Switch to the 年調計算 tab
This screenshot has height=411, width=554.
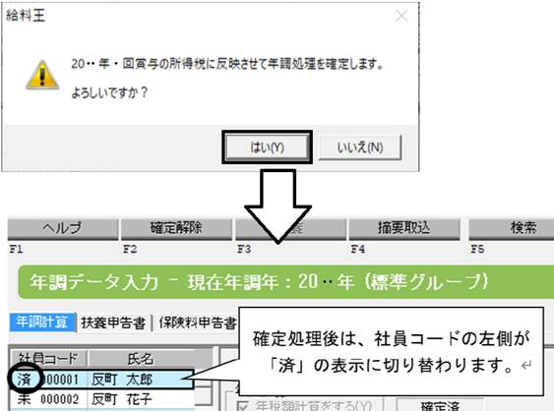(42, 323)
